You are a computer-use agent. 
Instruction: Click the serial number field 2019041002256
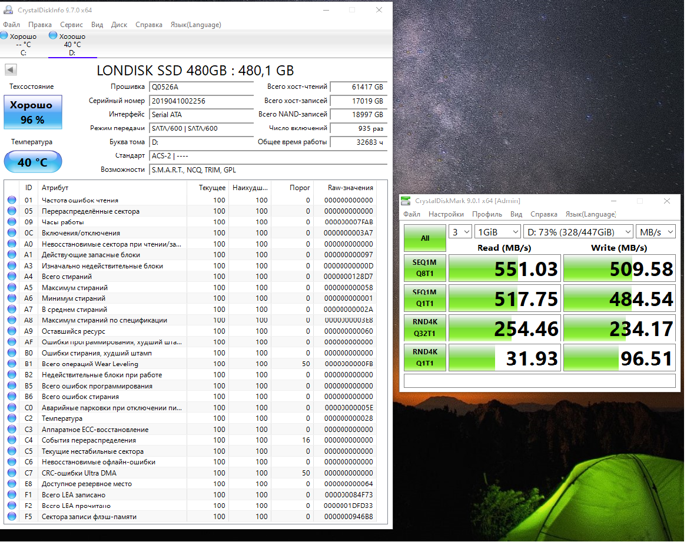[x=201, y=101]
